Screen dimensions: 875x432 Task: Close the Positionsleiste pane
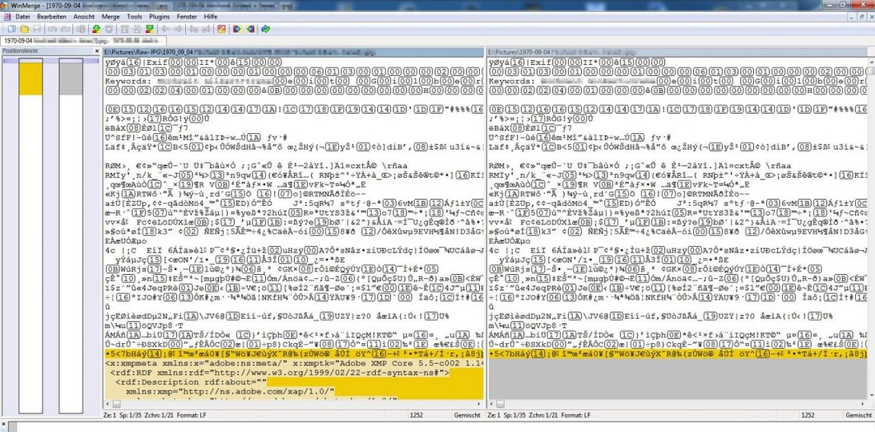tap(96, 51)
